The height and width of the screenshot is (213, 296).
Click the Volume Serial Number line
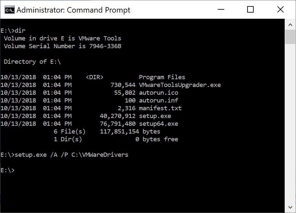coord(63,46)
